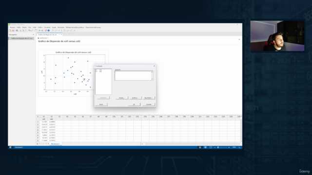Select the row 1 header in the worksheet
The height and width of the screenshot is (175, 312).
38,122
